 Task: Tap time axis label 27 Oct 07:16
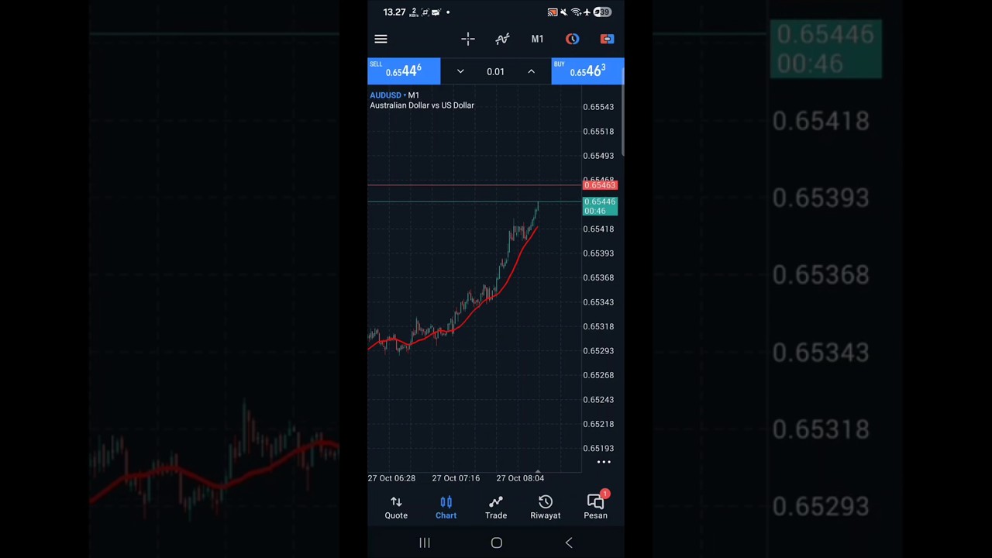[456, 478]
